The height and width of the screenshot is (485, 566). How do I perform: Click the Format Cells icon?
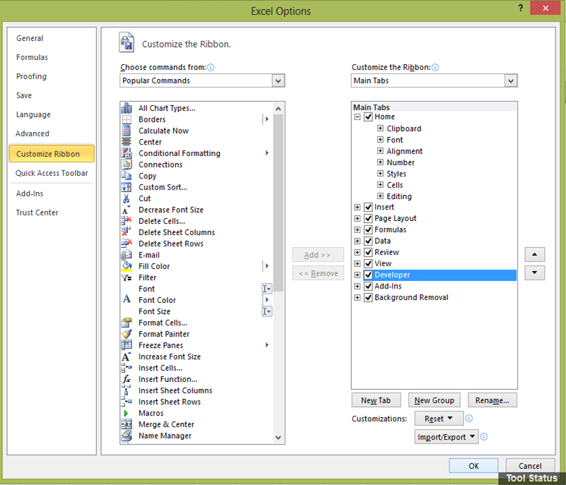[x=126, y=323]
